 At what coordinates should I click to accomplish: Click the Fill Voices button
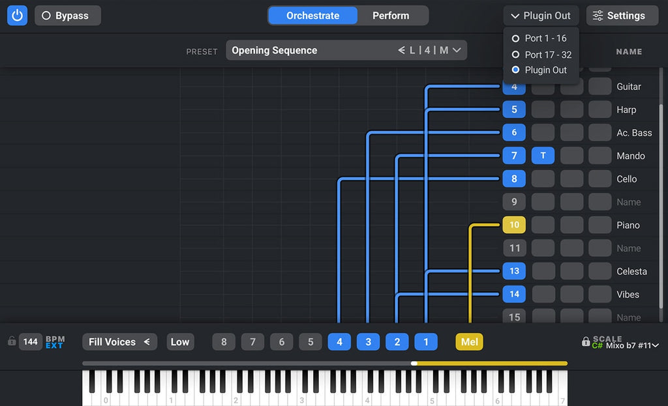[x=119, y=341]
